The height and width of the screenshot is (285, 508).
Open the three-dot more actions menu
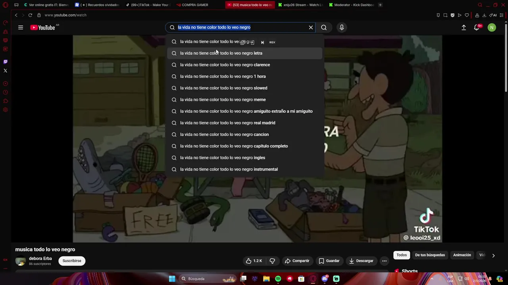(384, 261)
